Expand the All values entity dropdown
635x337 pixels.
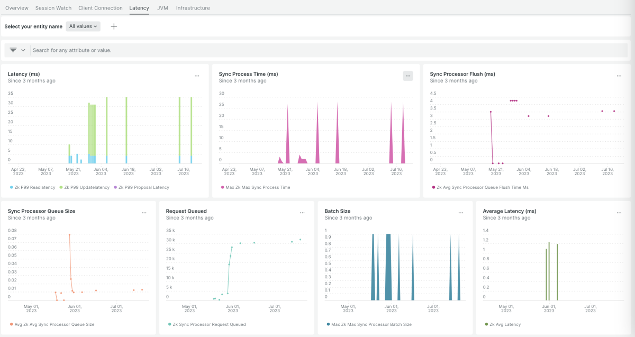(x=83, y=26)
